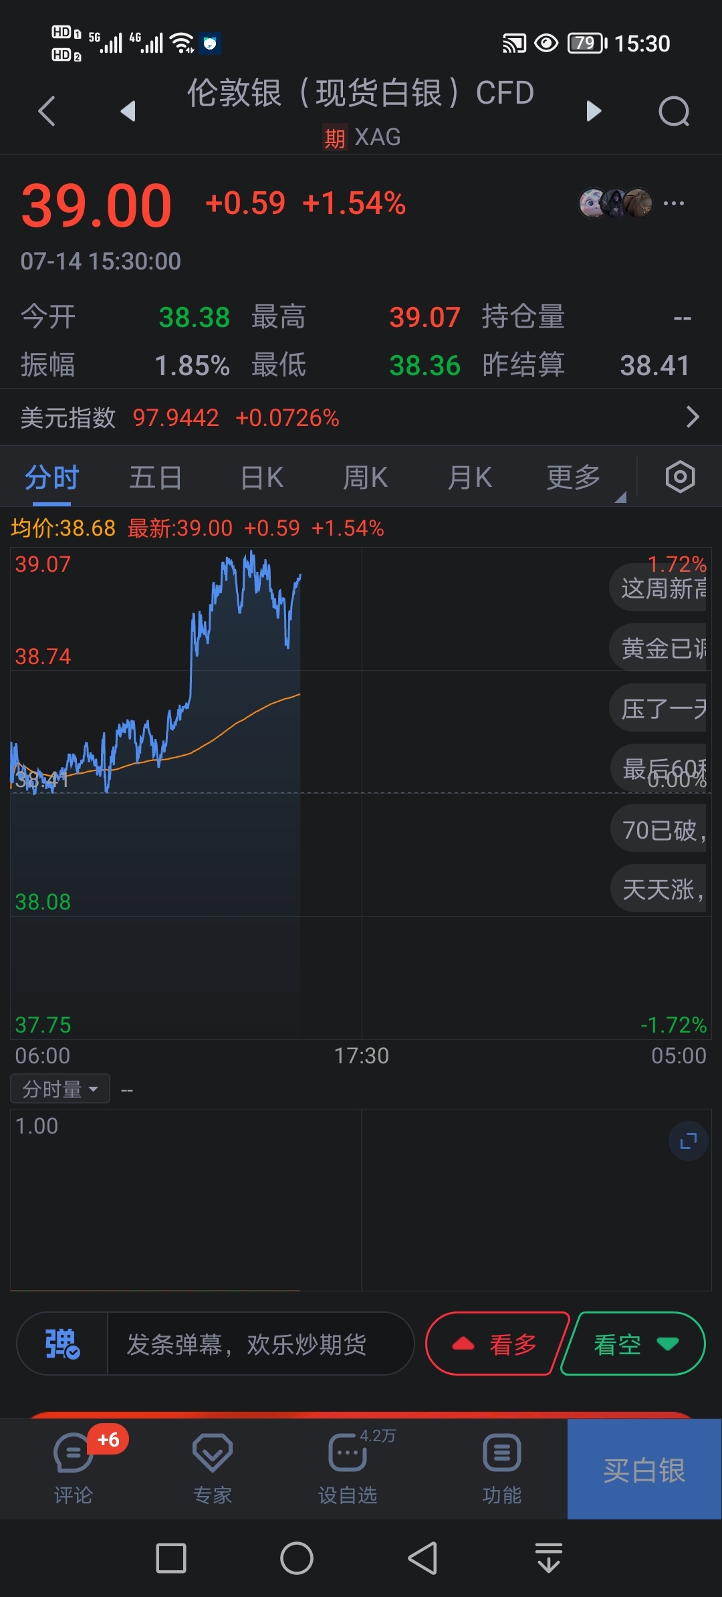722x1597 pixels.
Task: Open the 专家 experts icon
Action: coord(213,1469)
